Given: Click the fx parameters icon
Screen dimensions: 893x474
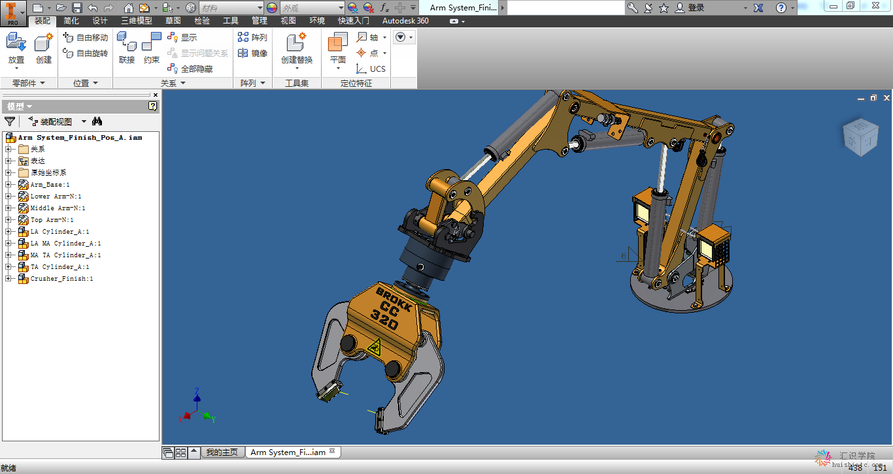Looking at the screenshot, I should [384, 8].
